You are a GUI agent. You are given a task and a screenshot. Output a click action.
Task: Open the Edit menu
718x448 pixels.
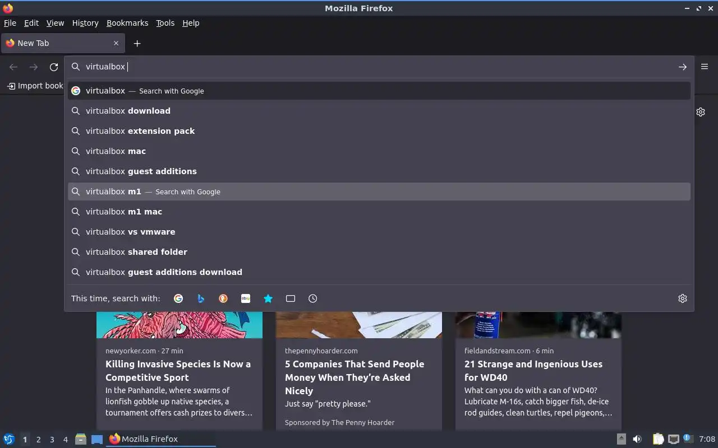pyautogui.click(x=31, y=23)
